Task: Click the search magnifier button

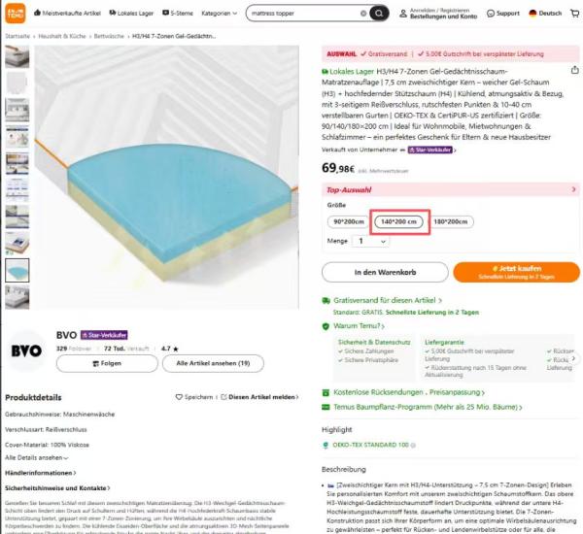Action: (x=379, y=14)
